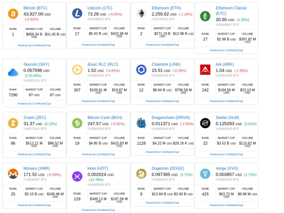Open the Dragonchain (DRGN) title link

coord(170,118)
